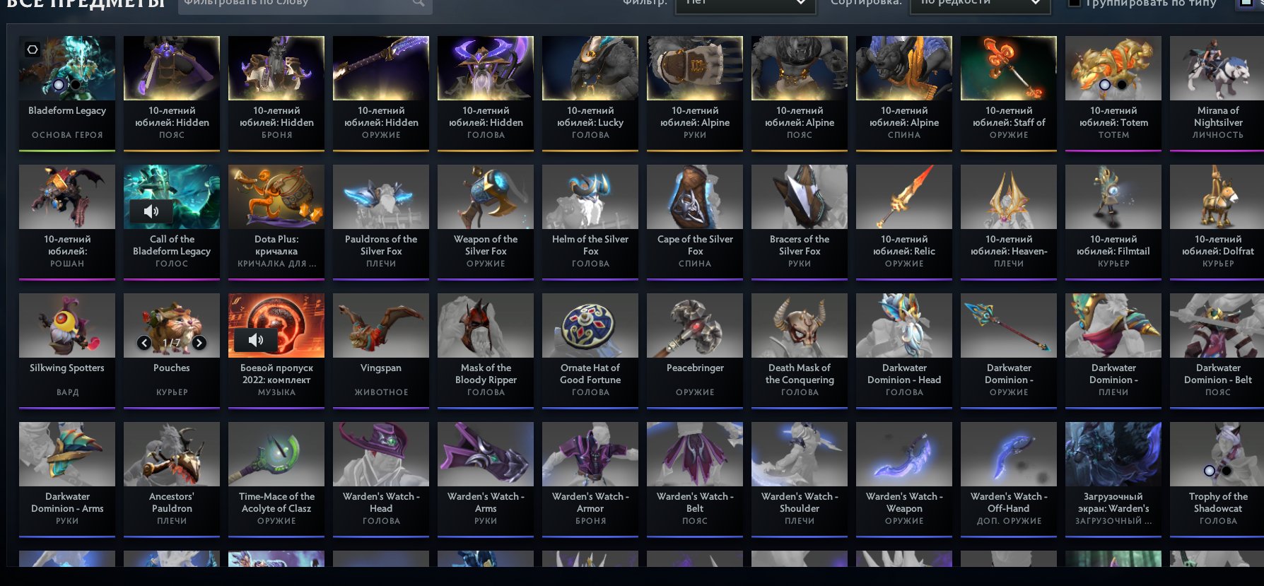This screenshot has width=1264, height=586.
Task: Show the next Pouches courier style
Action: pyautogui.click(x=199, y=343)
